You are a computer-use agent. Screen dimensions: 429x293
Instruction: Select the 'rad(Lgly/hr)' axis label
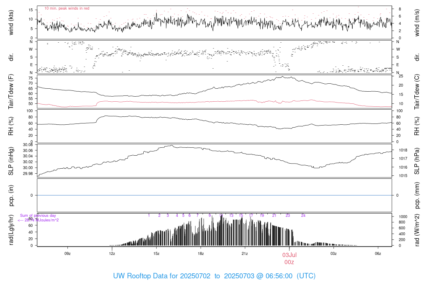(x=11, y=230)
